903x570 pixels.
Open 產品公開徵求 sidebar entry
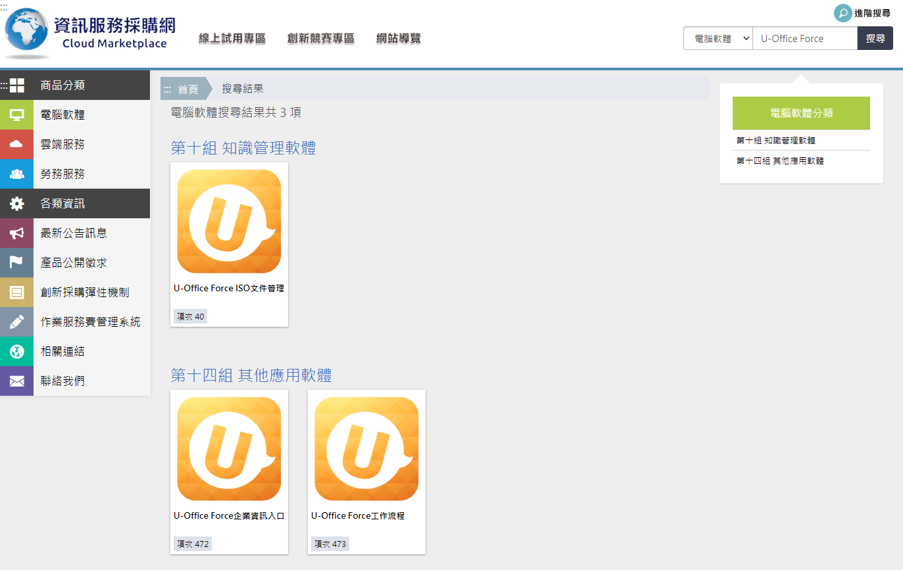pos(74,263)
